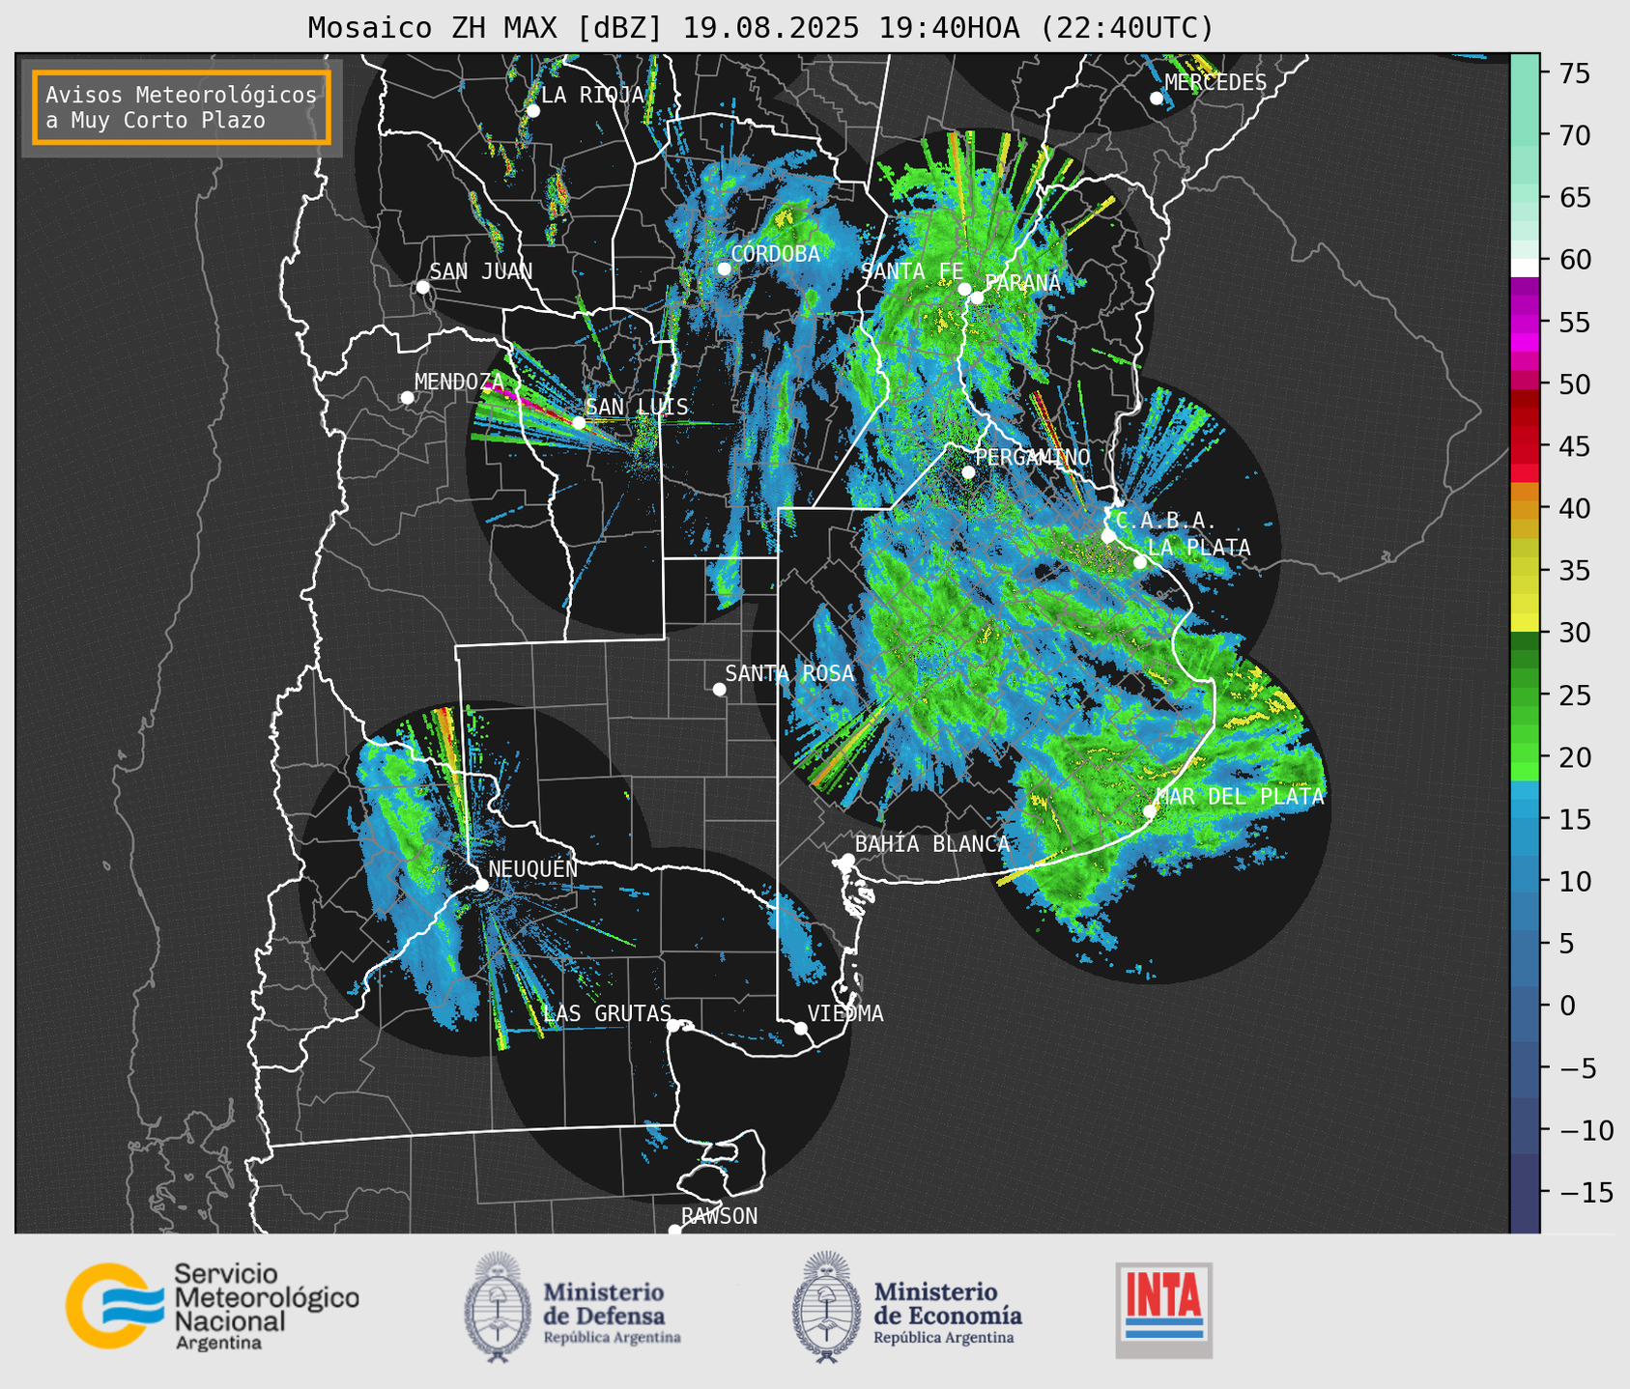Click the La Rioja city marker
Viewport: 1630px width, 1389px height.
(x=532, y=111)
